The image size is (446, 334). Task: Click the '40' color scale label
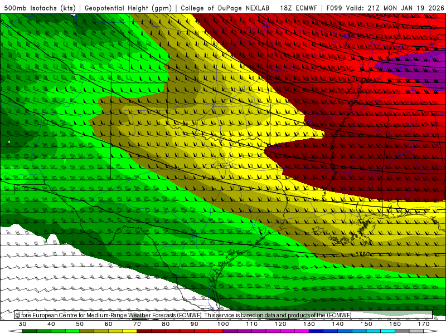coord(51,324)
